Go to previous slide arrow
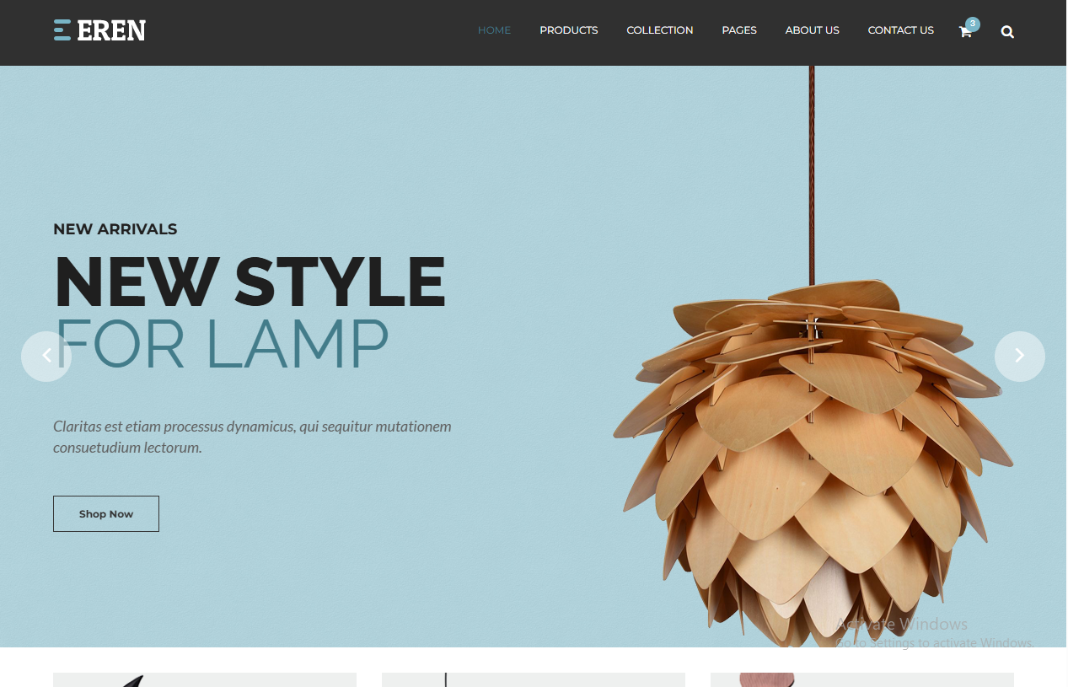The height and width of the screenshot is (687, 1068). click(46, 356)
